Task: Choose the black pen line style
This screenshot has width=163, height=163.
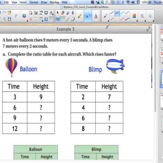Action: (112, 13)
